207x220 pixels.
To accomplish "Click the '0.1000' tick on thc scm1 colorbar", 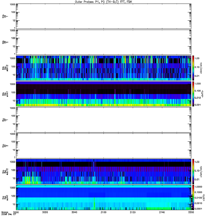I will click(x=198, y=192).
